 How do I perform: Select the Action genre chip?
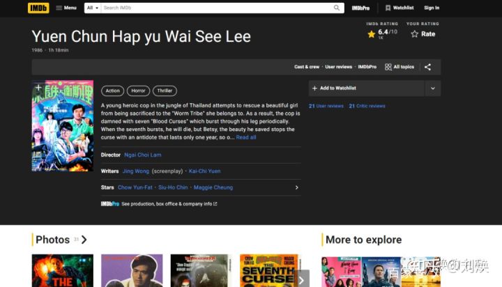click(113, 91)
